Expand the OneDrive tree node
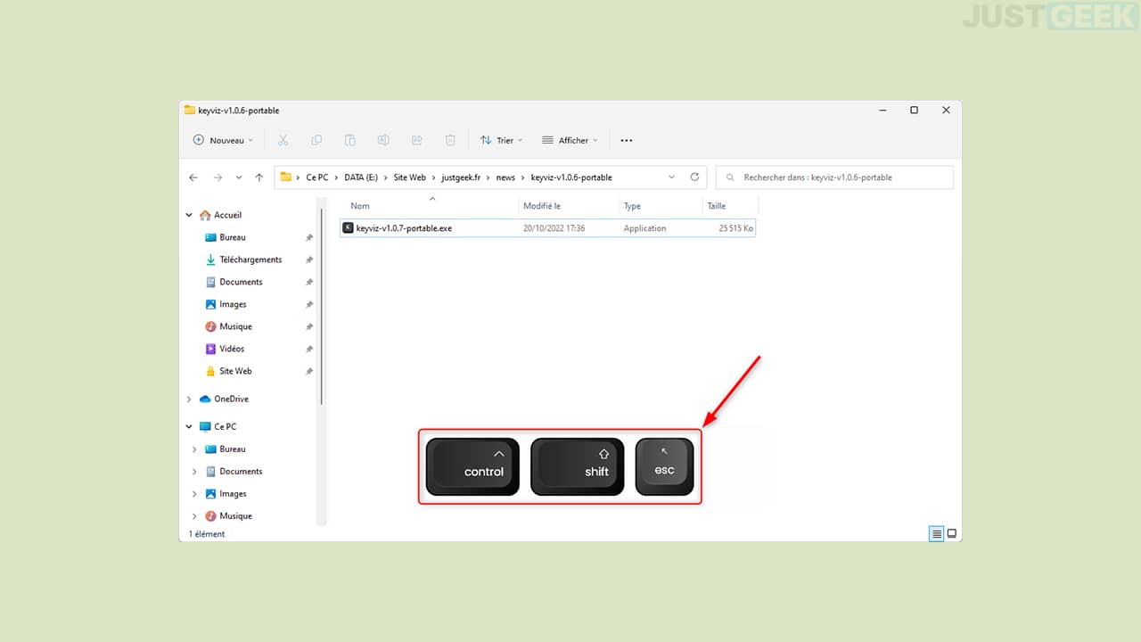 189,399
